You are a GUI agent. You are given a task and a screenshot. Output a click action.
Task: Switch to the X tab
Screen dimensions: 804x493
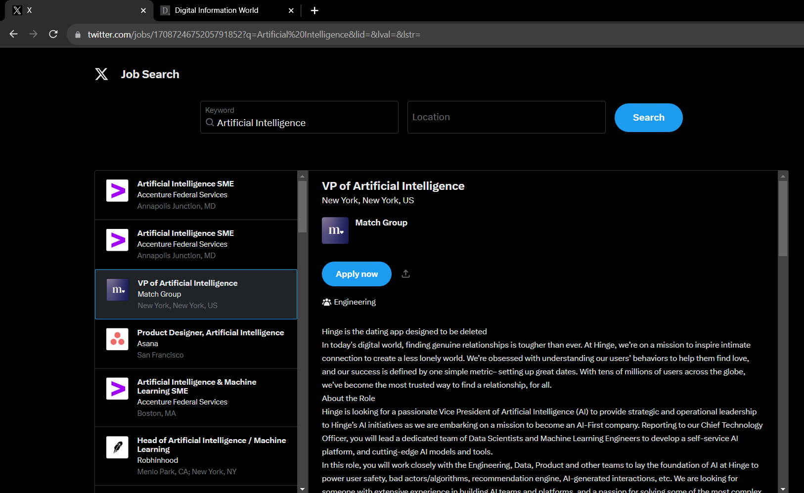pyautogui.click(x=79, y=10)
